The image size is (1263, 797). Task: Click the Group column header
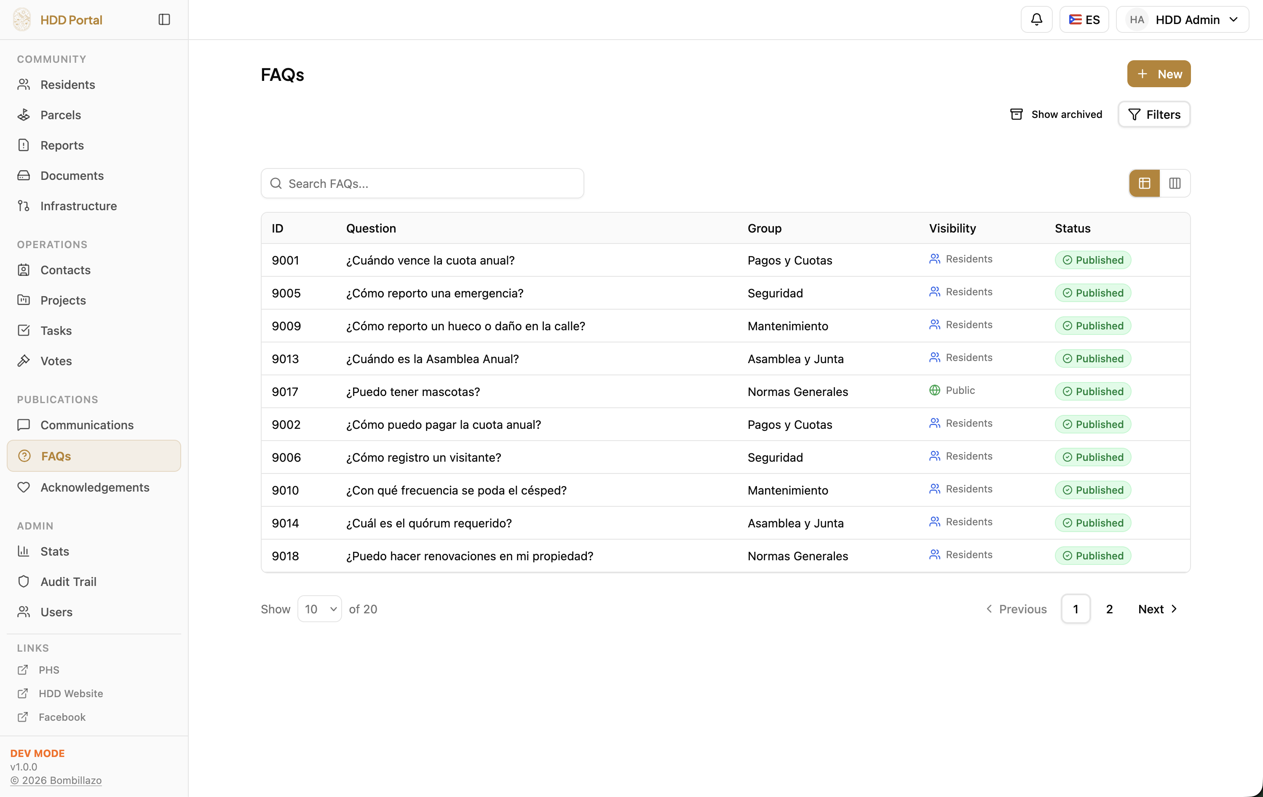[764, 228]
